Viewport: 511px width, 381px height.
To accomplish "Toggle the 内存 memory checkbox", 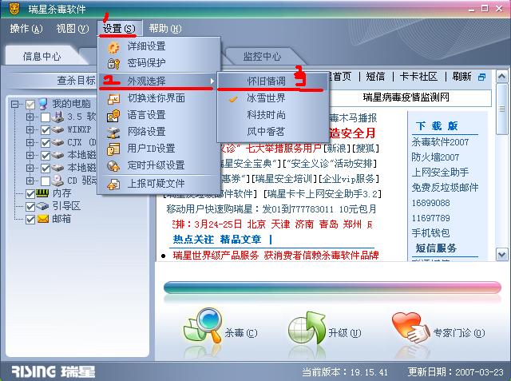I will (30, 194).
